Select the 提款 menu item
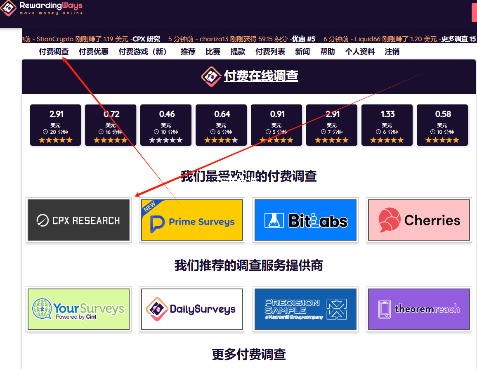The width and height of the screenshot is (477, 369). click(x=238, y=52)
